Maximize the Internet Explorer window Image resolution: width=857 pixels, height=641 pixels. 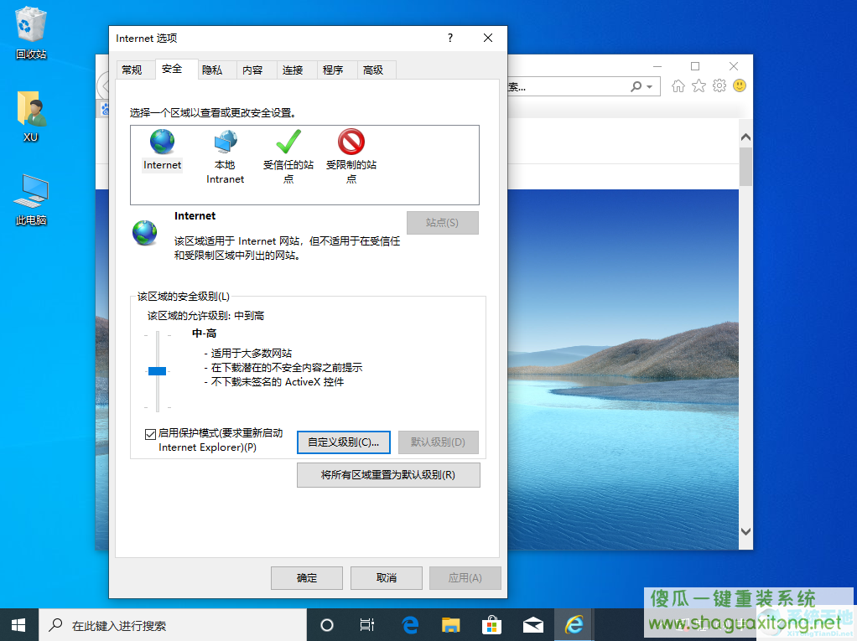pos(695,66)
